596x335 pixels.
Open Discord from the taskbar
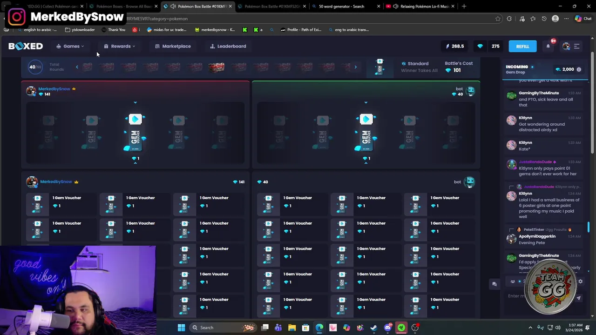tap(387, 328)
